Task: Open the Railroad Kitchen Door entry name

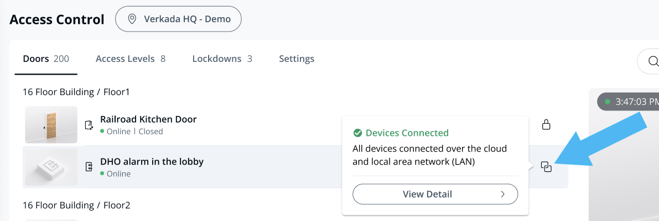Action: [148, 119]
